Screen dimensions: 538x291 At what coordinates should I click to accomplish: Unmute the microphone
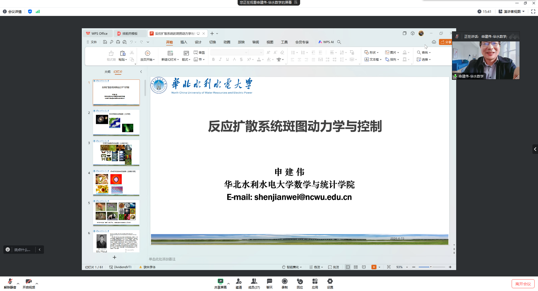[10, 282]
